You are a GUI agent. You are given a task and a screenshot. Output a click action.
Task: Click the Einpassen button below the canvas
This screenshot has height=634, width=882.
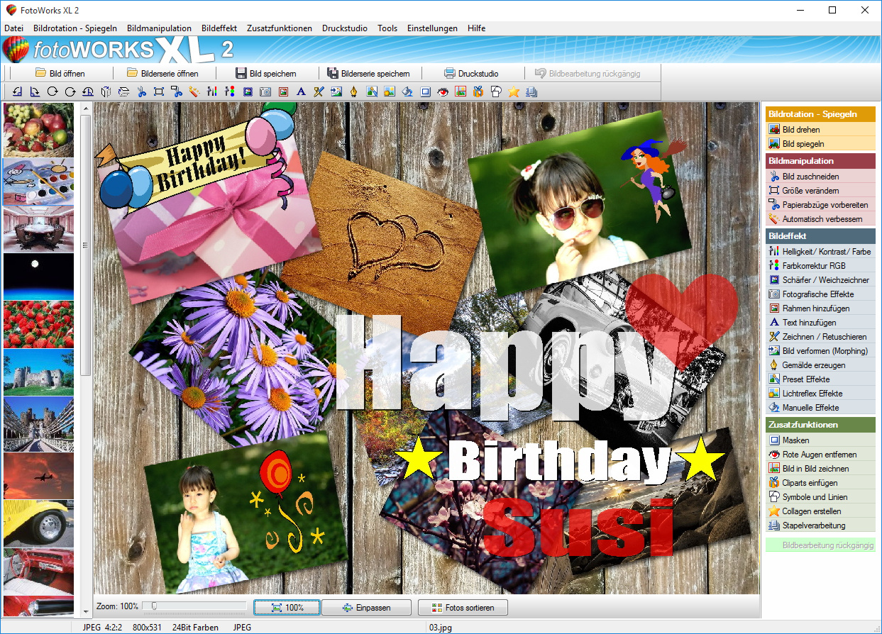[366, 607]
